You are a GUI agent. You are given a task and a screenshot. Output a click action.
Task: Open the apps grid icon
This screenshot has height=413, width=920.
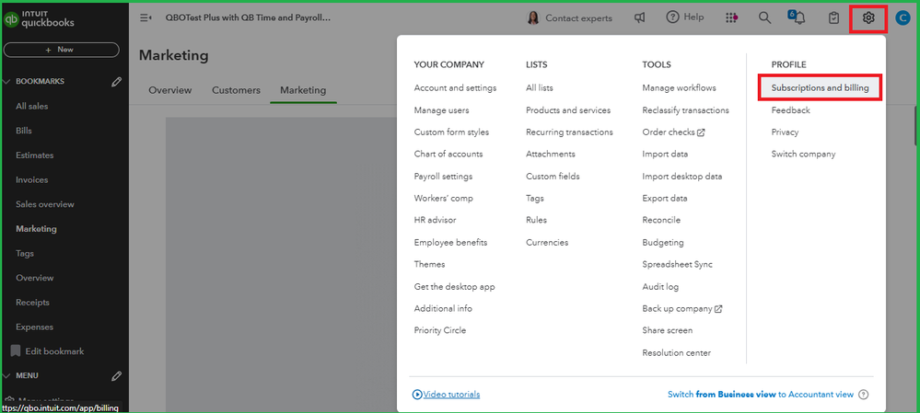(x=731, y=17)
